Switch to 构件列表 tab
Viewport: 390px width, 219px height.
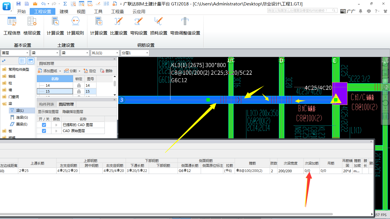(47, 104)
